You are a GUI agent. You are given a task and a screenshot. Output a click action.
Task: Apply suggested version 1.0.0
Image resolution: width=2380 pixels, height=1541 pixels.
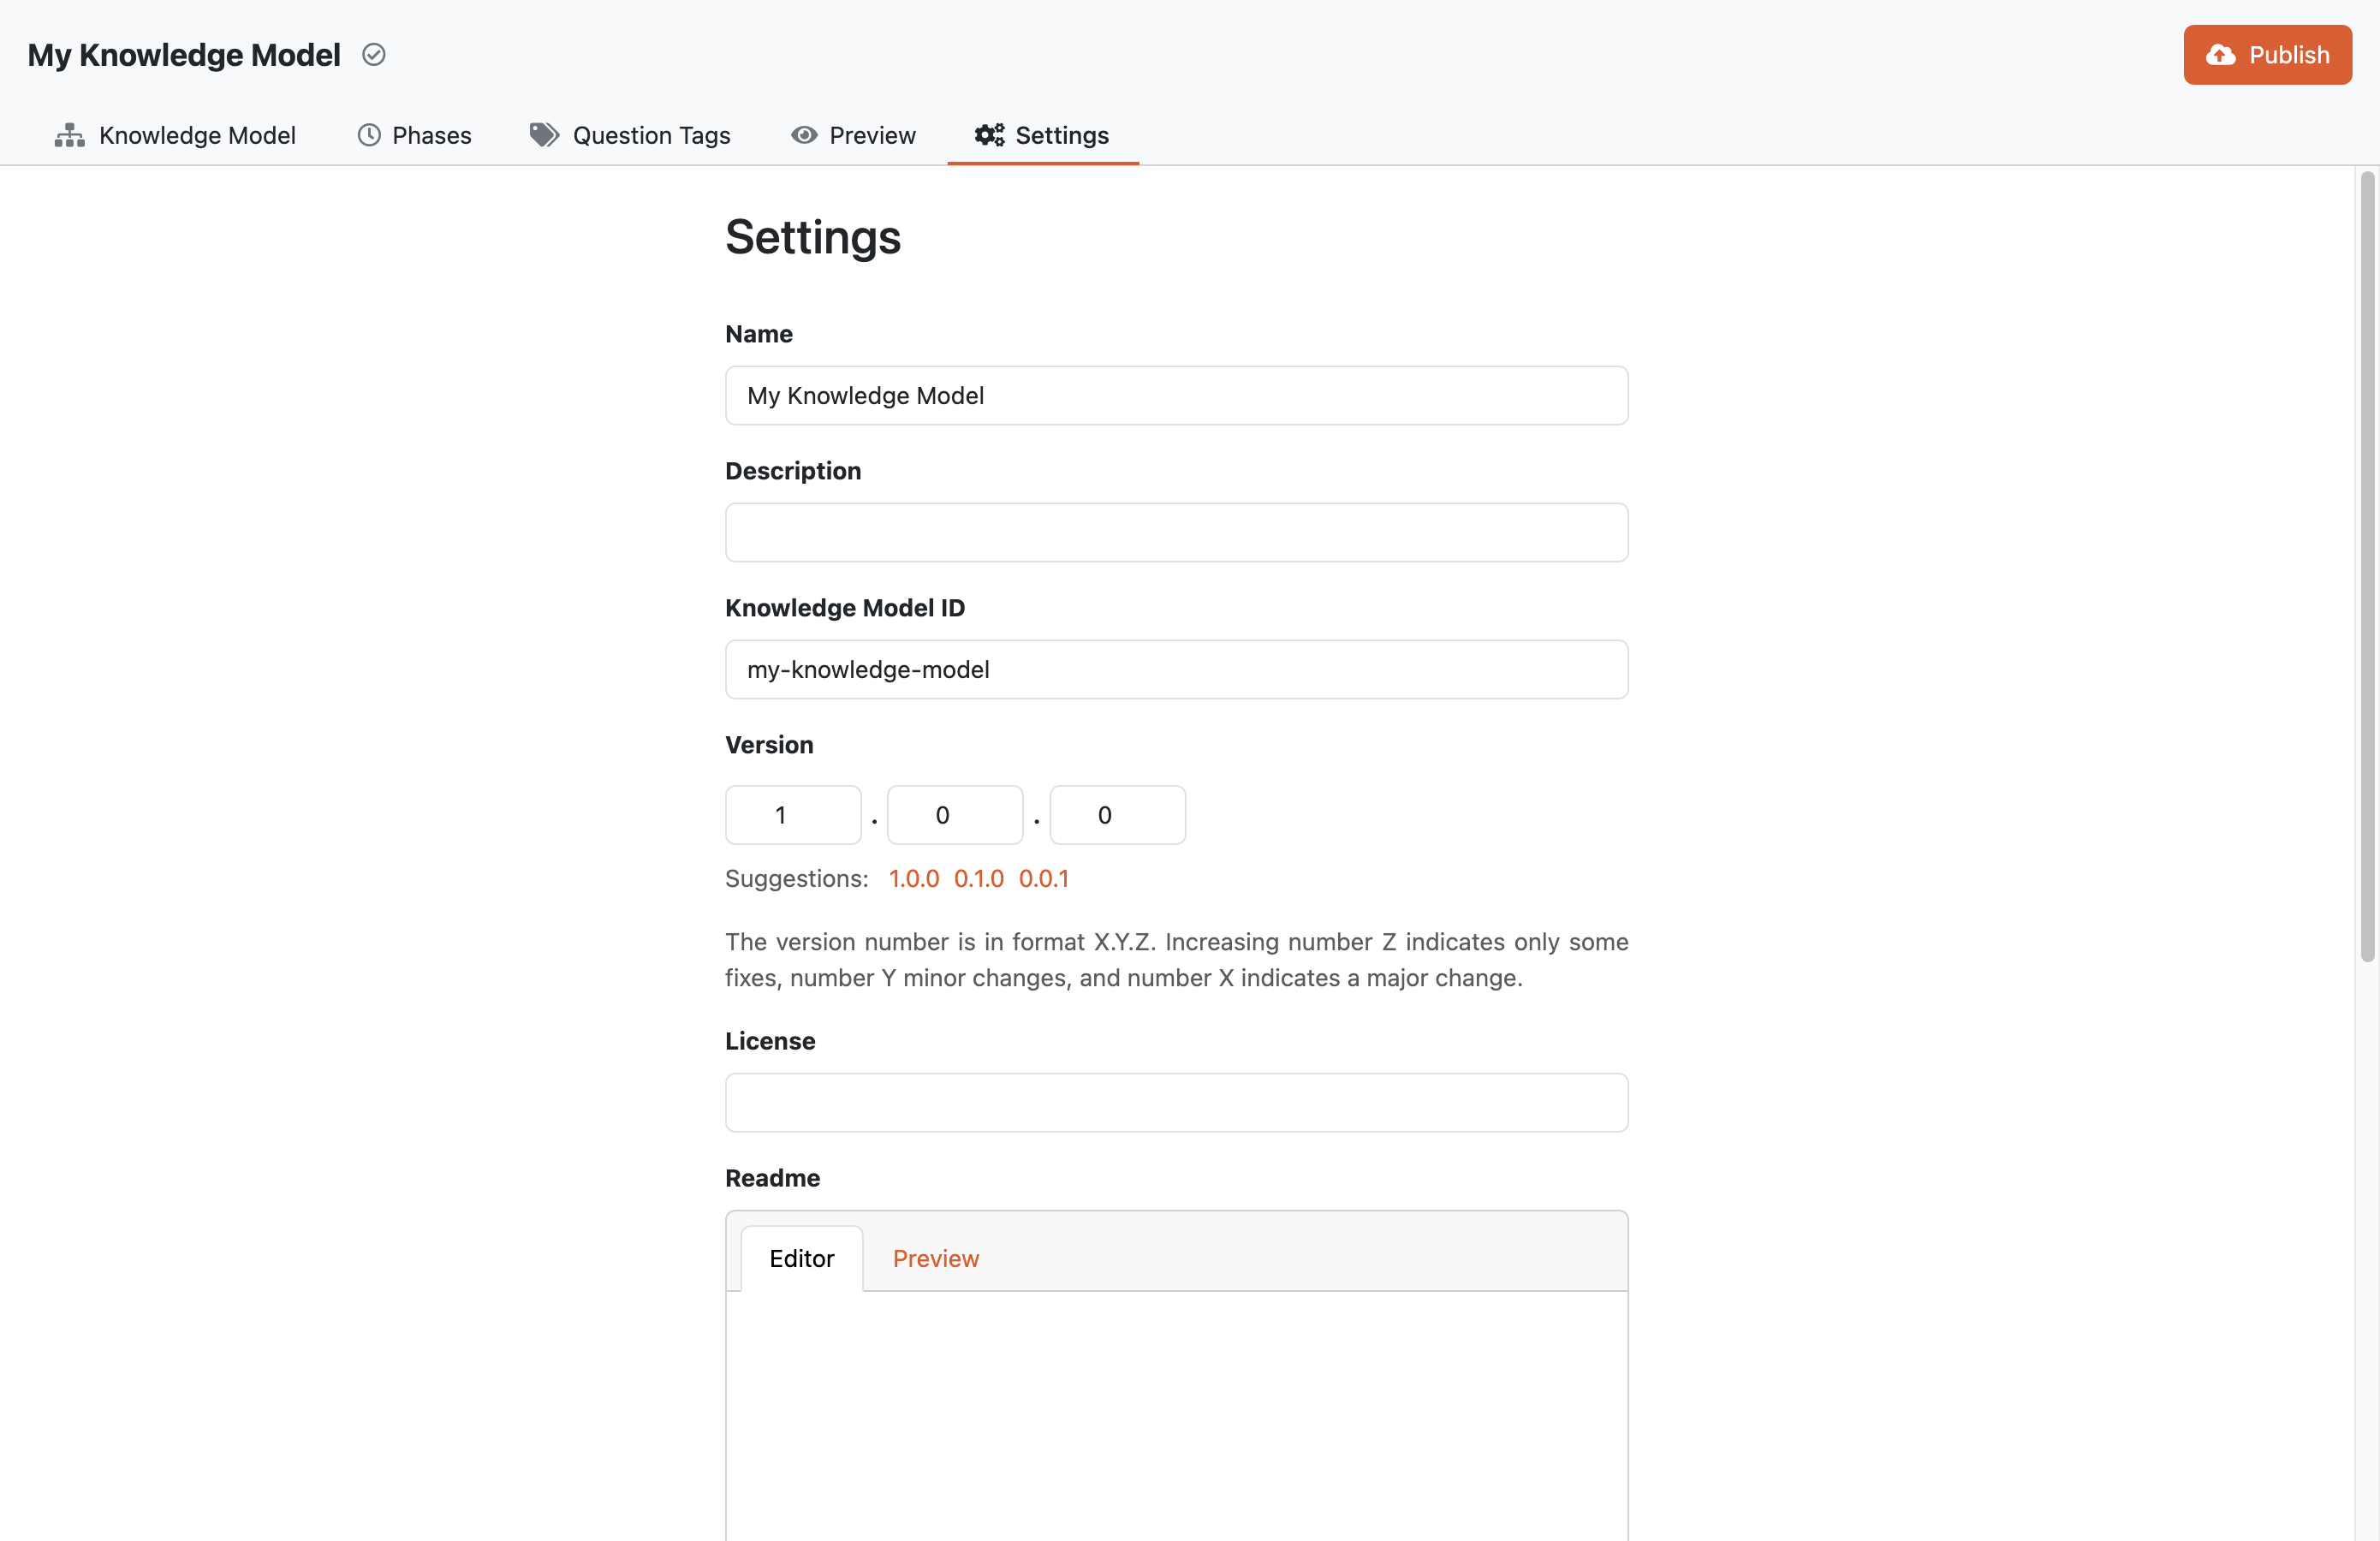click(x=914, y=879)
